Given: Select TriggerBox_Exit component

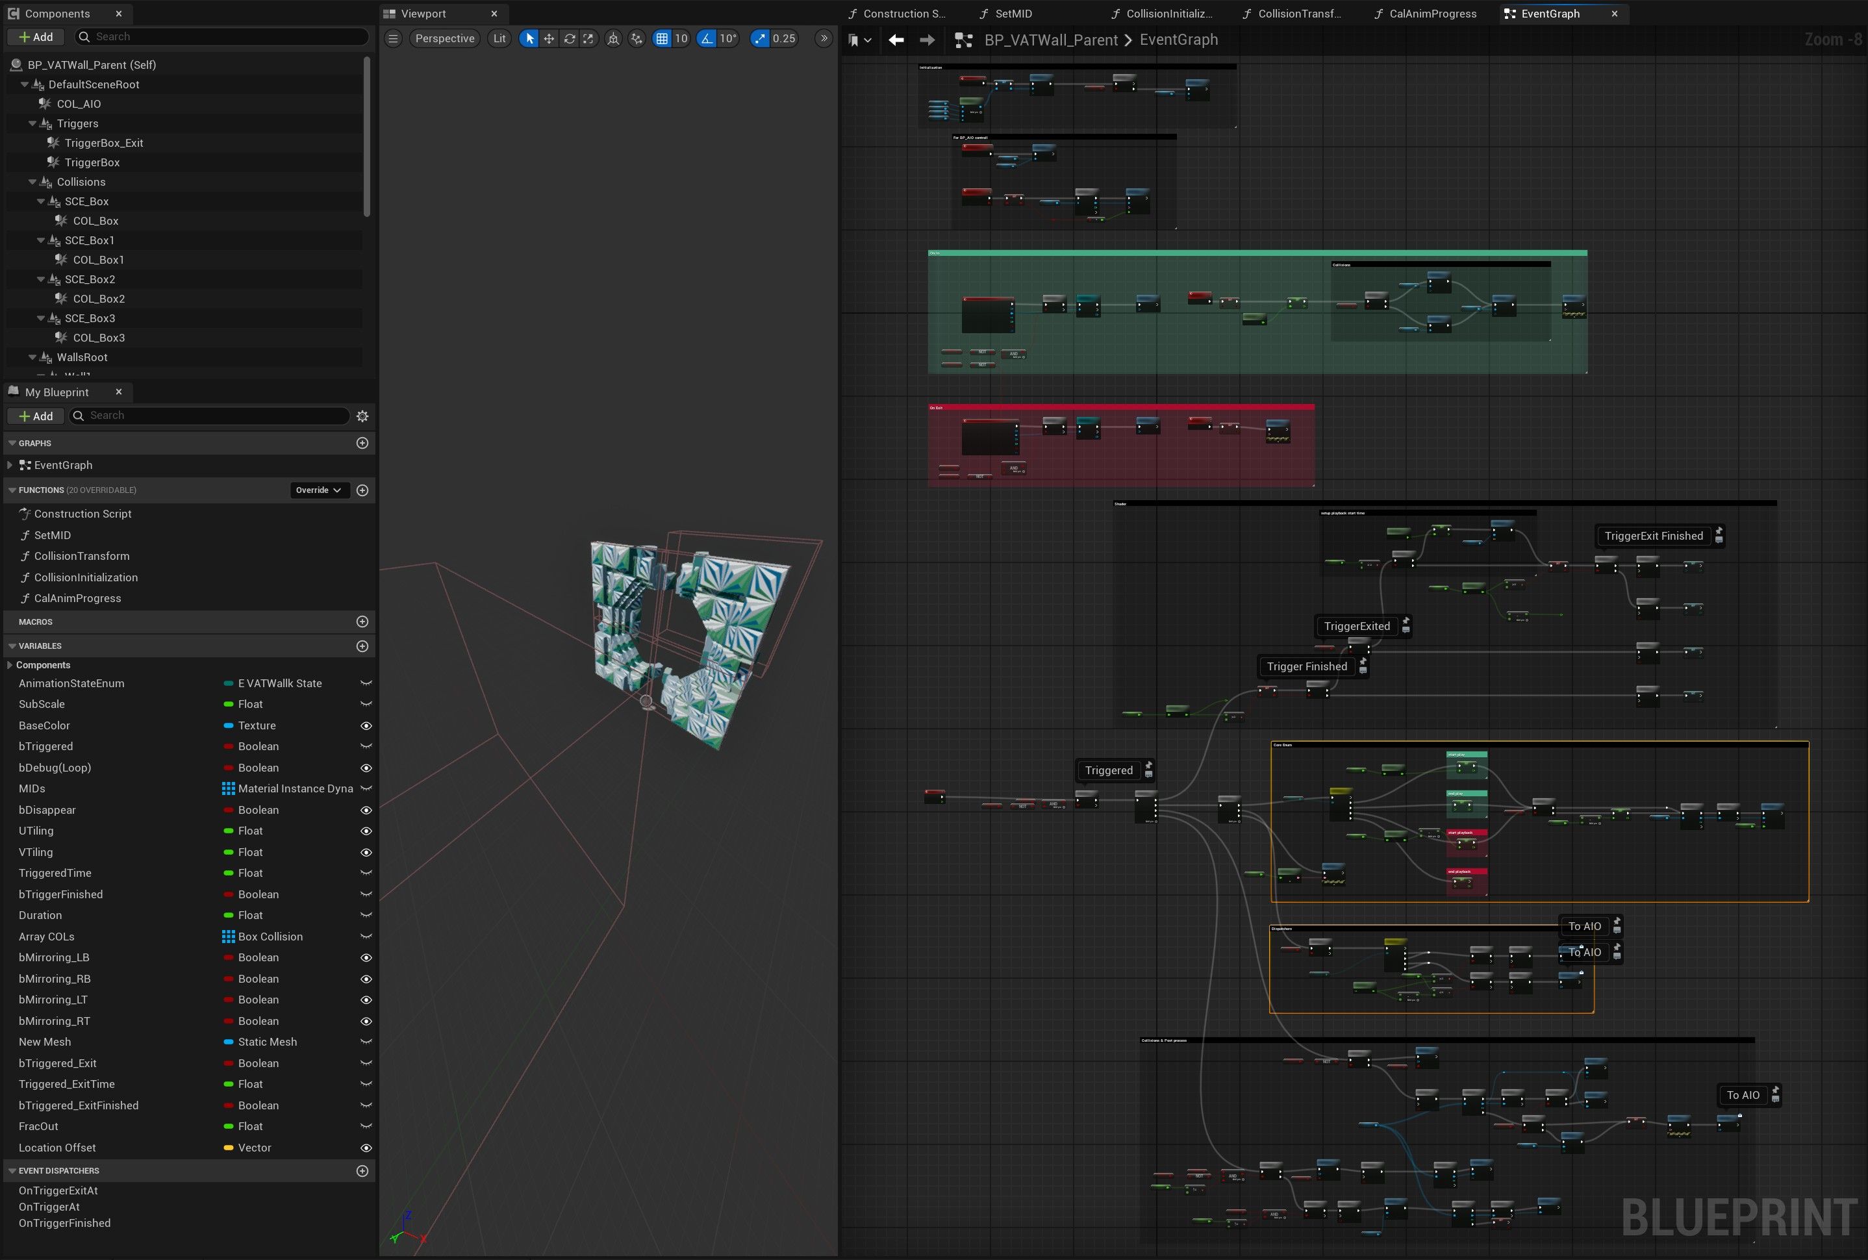Looking at the screenshot, I should [104, 143].
